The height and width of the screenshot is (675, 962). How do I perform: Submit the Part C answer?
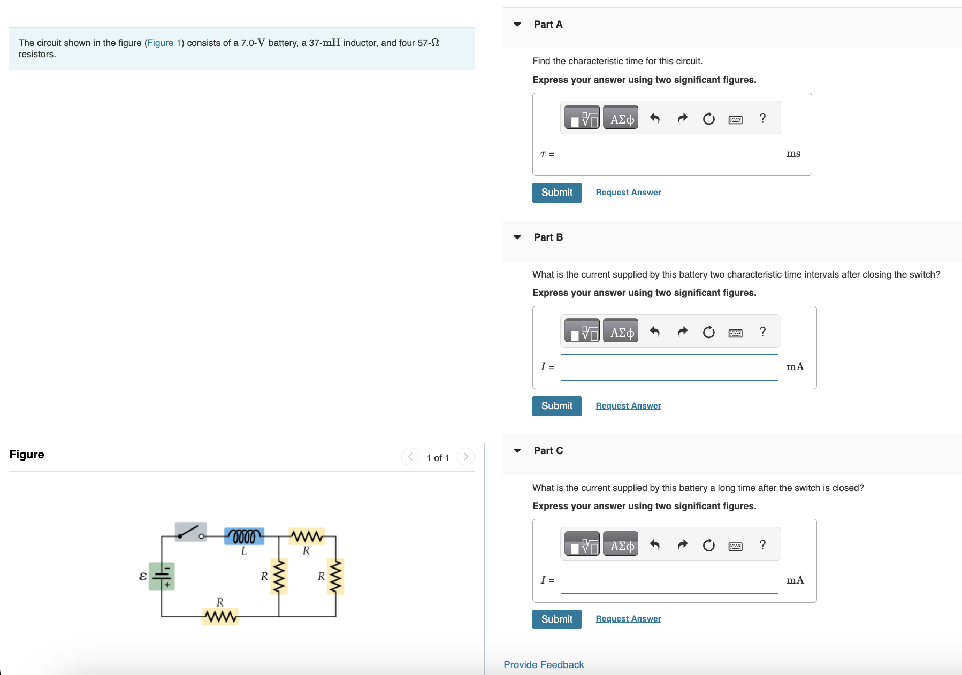[x=557, y=619]
